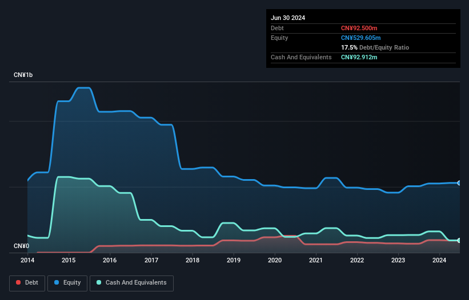469x300 pixels.
Task: Click the Cash line endpoint marker
Action: coord(459,240)
